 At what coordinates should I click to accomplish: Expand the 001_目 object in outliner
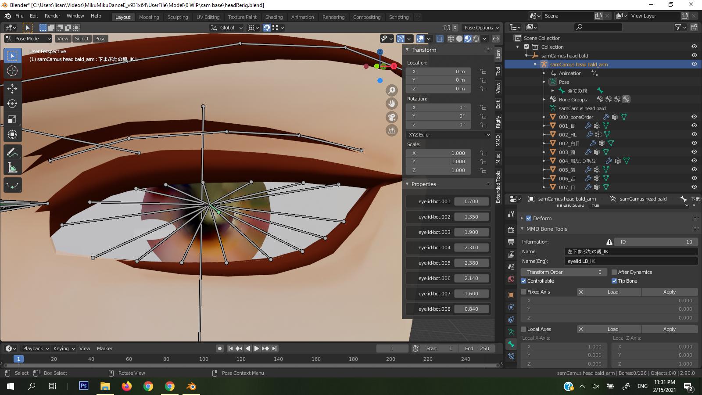pos(544,126)
